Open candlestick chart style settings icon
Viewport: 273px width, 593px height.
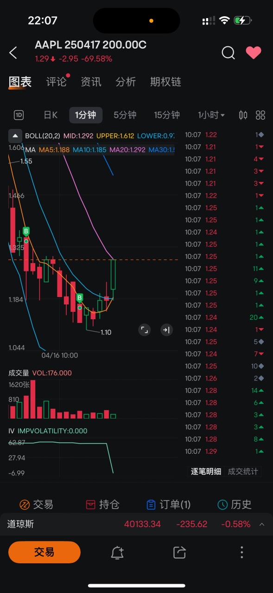click(x=243, y=115)
